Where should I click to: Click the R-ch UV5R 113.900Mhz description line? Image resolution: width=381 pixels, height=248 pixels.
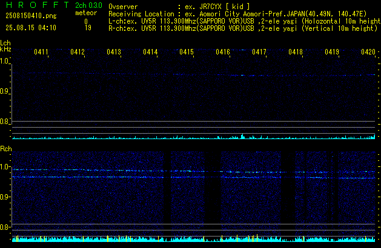243,28
